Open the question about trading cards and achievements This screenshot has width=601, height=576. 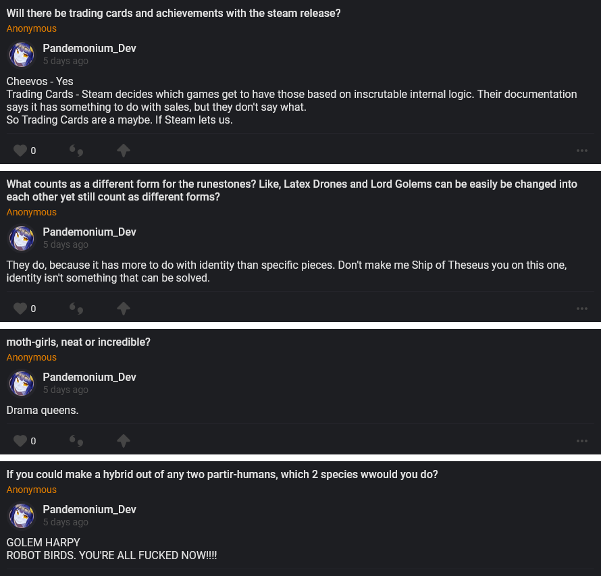point(174,14)
